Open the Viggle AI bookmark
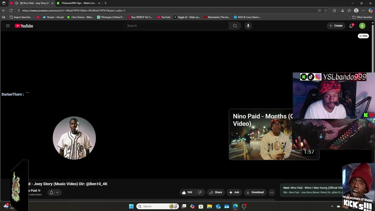The width and height of the screenshot is (375, 211). pyautogui.click(x=187, y=17)
